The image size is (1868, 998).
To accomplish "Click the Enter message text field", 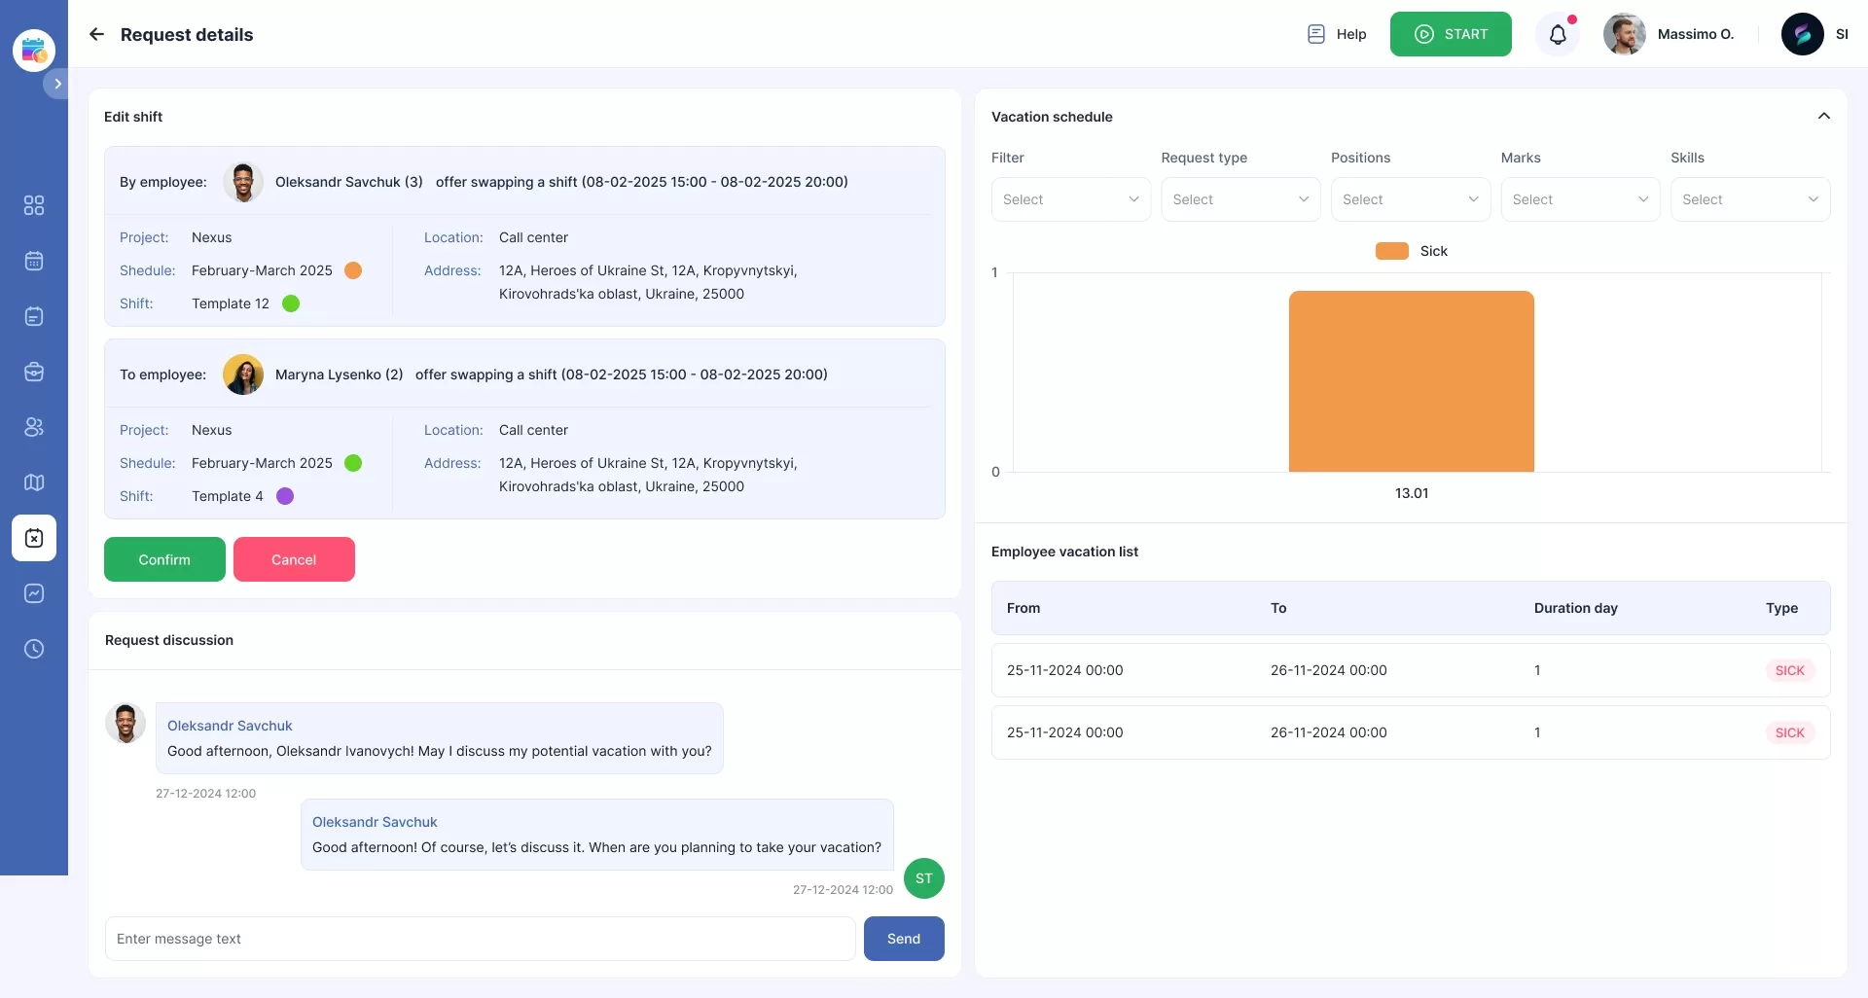I will 480,939.
